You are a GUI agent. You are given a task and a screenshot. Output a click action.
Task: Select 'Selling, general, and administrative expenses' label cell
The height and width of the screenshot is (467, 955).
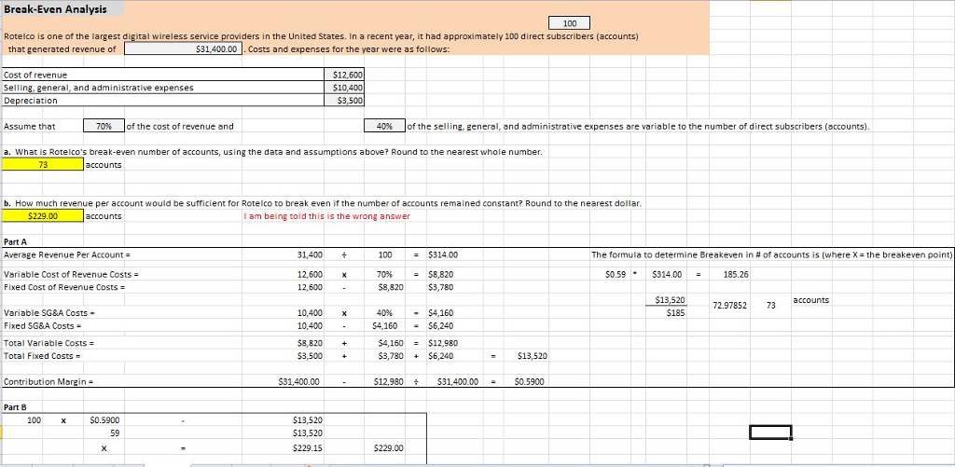tap(164, 87)
